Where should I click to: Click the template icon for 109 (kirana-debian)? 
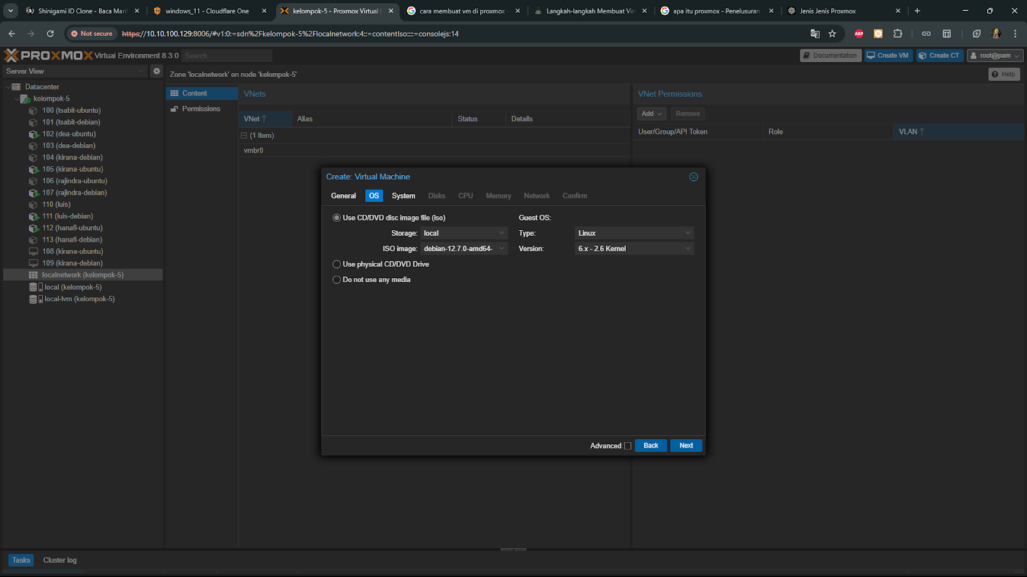coord(33,263)
